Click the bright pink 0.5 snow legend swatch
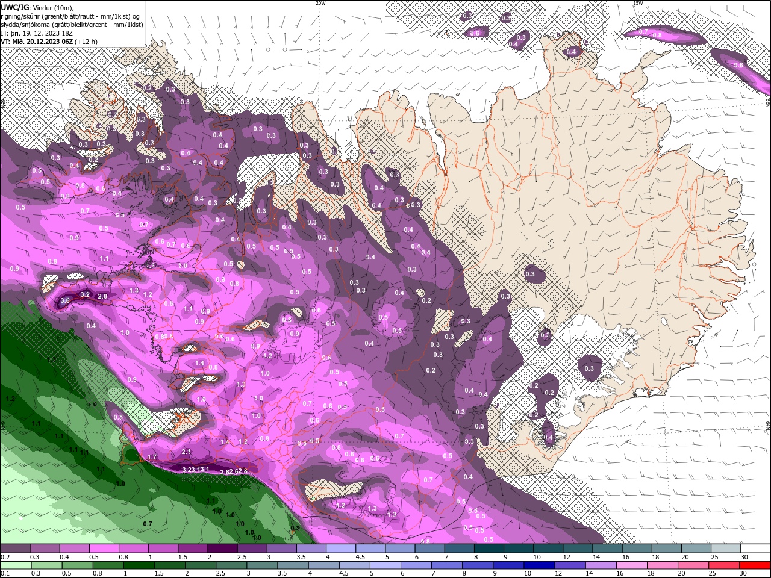 (x=104, y=548)
